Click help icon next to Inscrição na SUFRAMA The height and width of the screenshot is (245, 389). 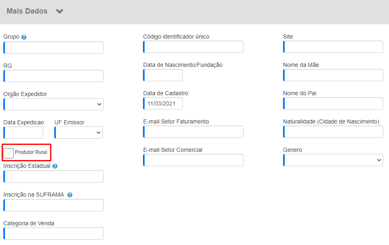coord(70,195)
